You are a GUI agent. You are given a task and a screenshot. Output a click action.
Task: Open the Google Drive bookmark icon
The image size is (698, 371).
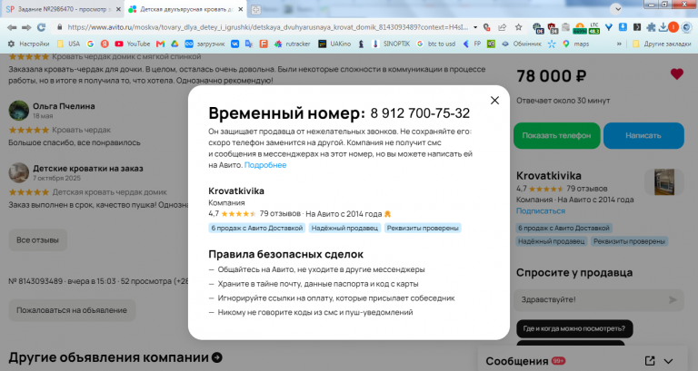pos(174,44)
